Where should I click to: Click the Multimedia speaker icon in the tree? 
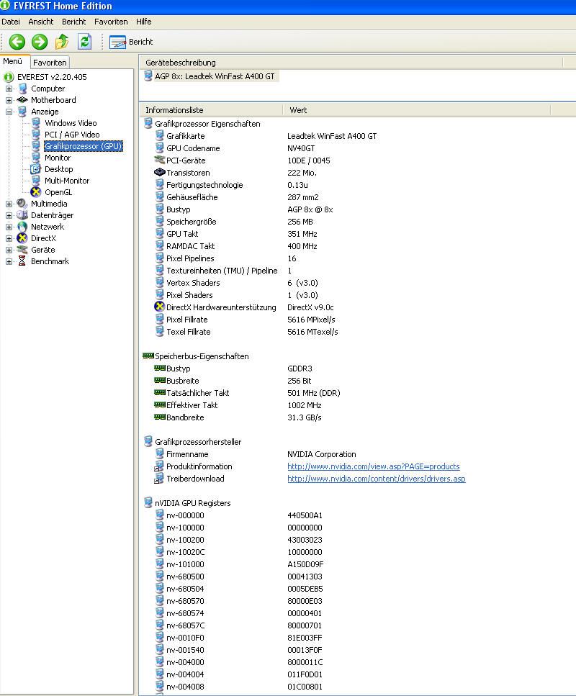(x=22, y=204)
